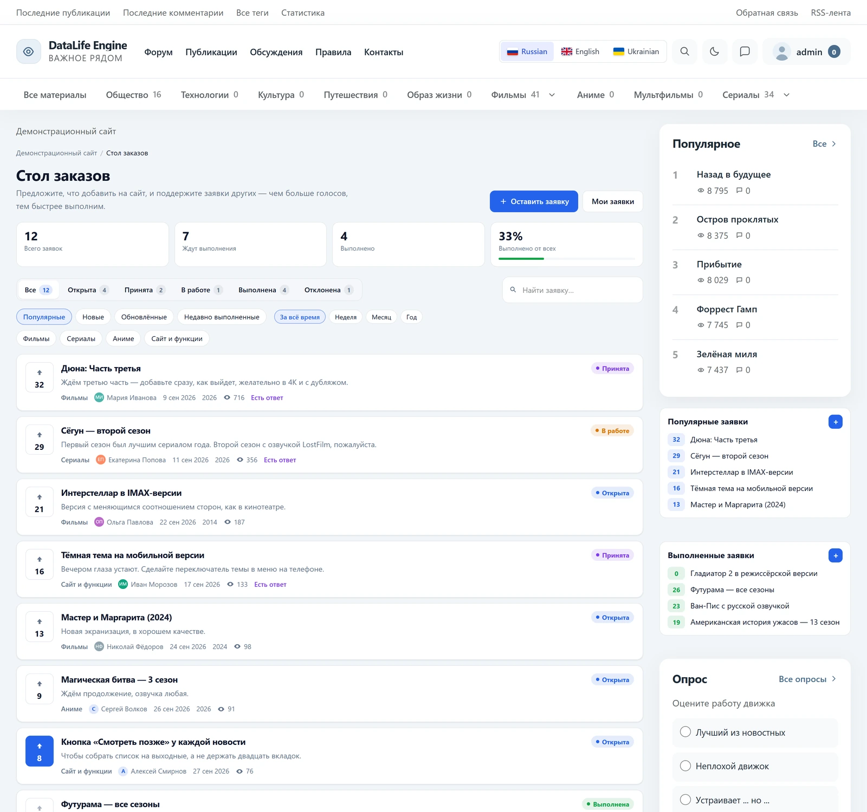This screenshot has width=867, height=812.
Task: Switch to the В работе status tab
Action: [202, 290]
